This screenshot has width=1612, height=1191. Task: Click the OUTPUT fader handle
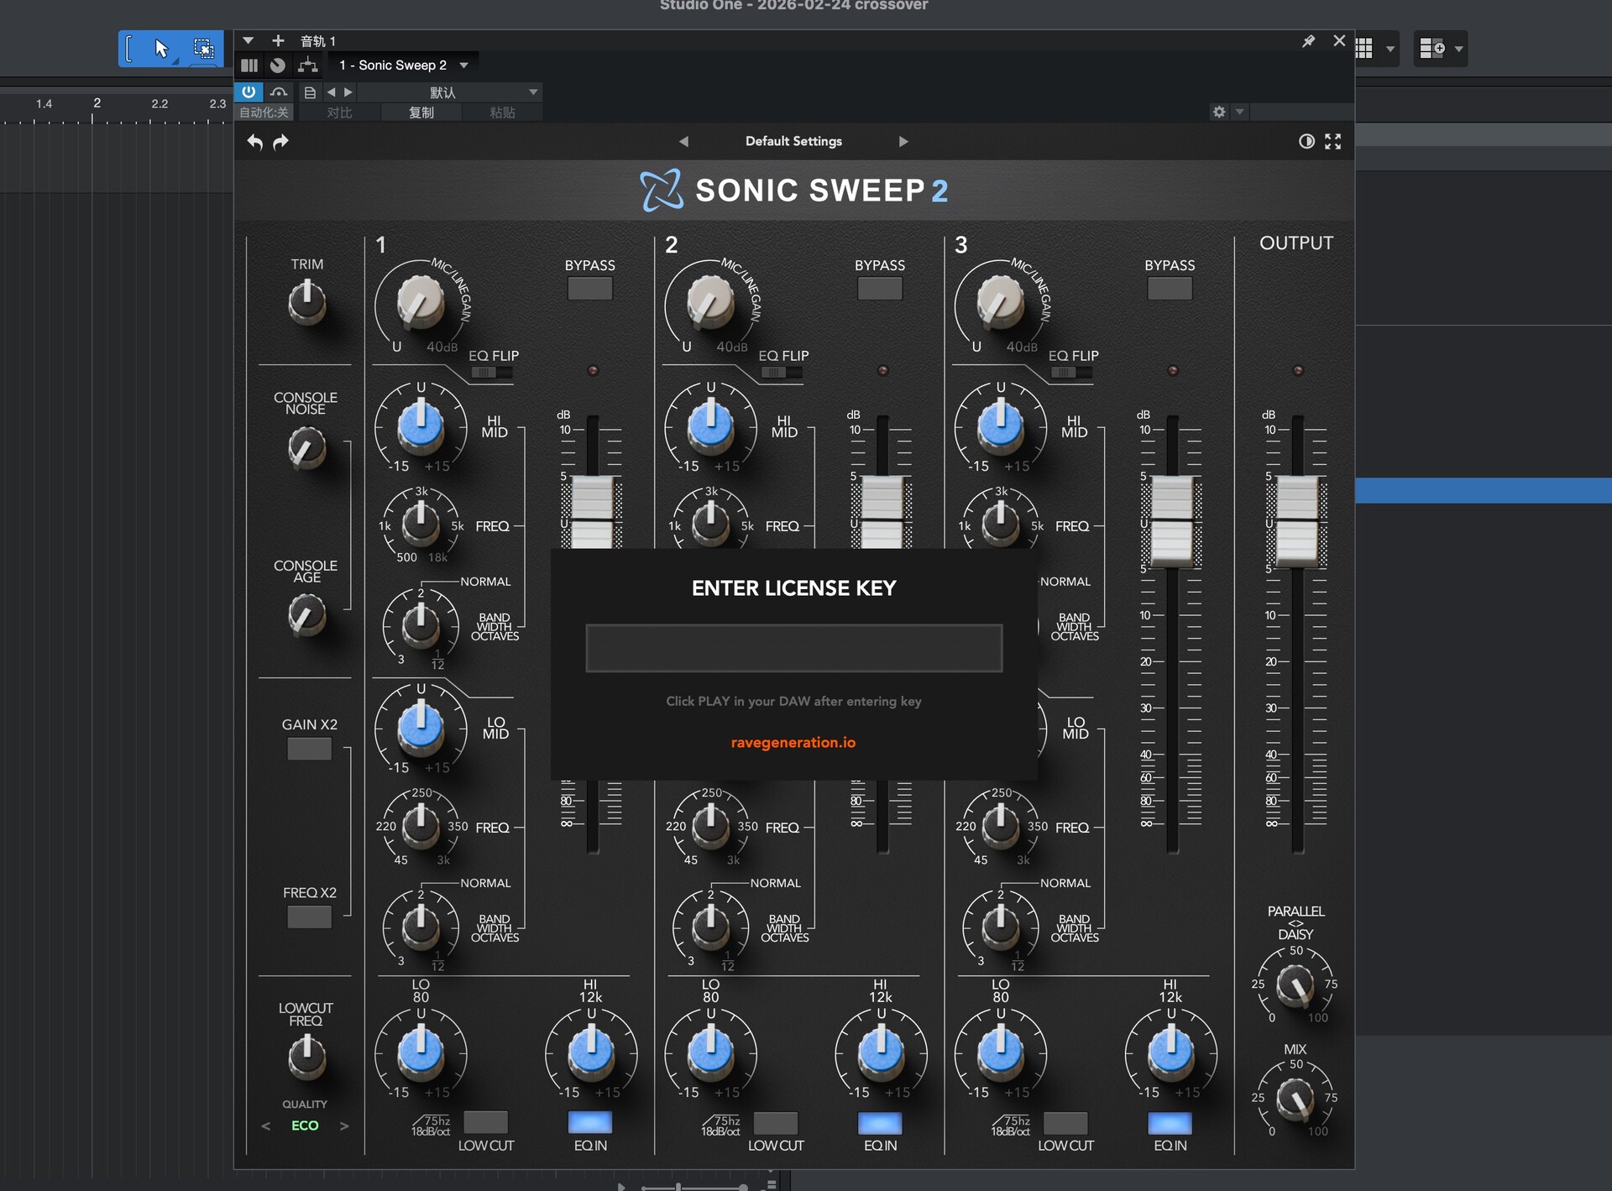pos(1296,520)
